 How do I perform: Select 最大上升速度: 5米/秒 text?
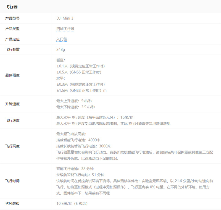point(74,101)
